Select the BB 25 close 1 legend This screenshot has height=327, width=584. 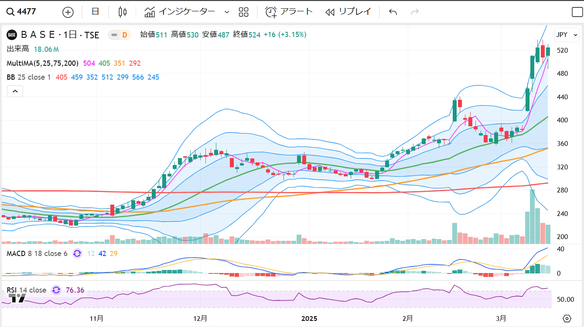(29, 77)
